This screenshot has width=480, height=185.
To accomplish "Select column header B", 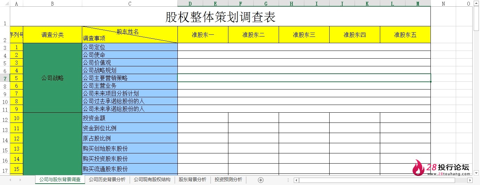I will (x=53, y=4).
